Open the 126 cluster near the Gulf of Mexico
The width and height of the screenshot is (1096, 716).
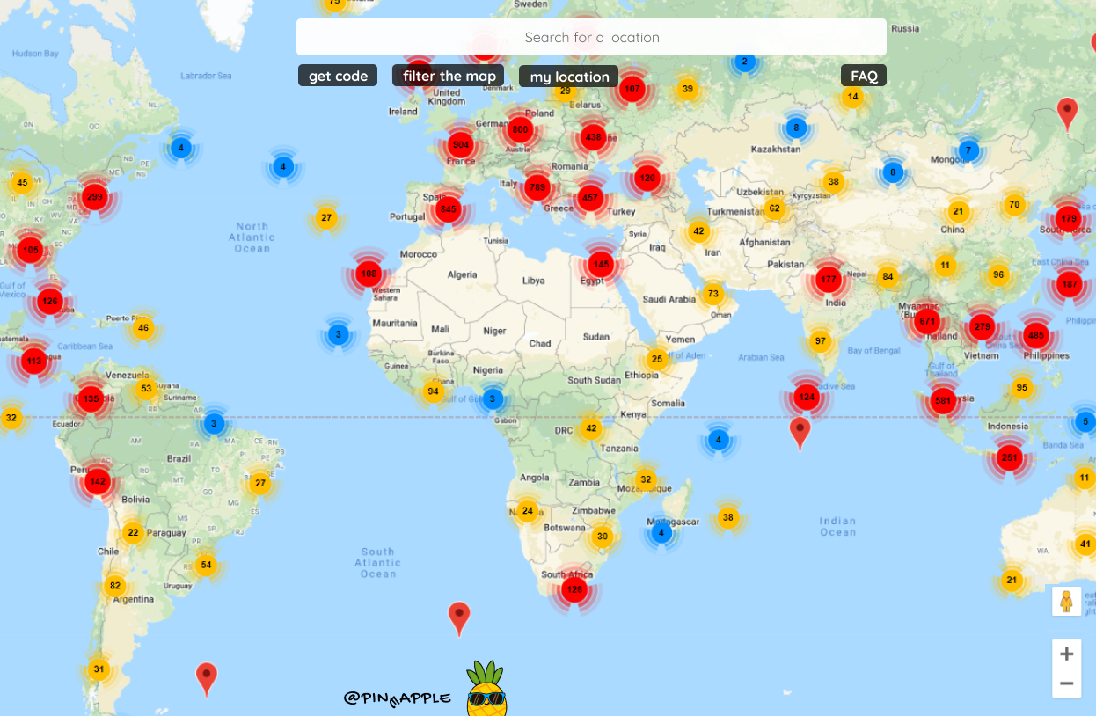point(49,302)
